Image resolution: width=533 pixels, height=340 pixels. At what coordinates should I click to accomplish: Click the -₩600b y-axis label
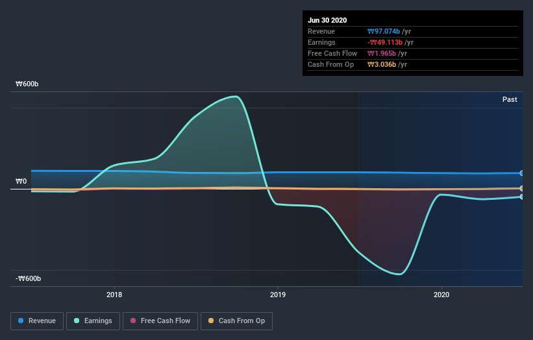[x=28, y=278]
